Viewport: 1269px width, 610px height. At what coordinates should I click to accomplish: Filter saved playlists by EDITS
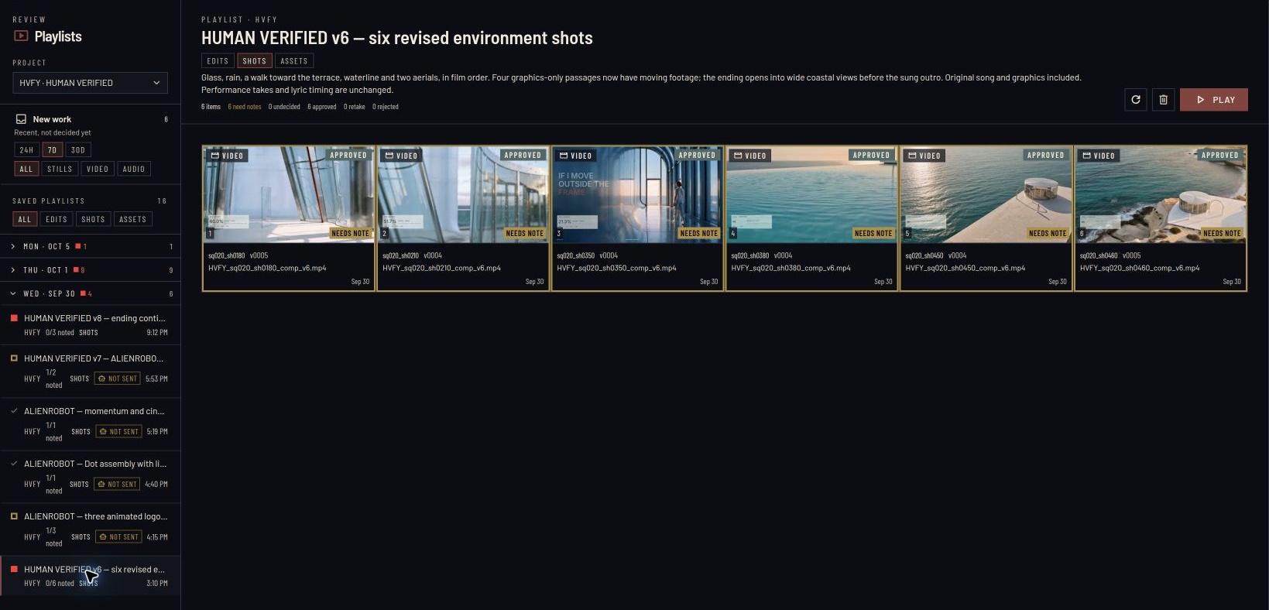(57, 219)
